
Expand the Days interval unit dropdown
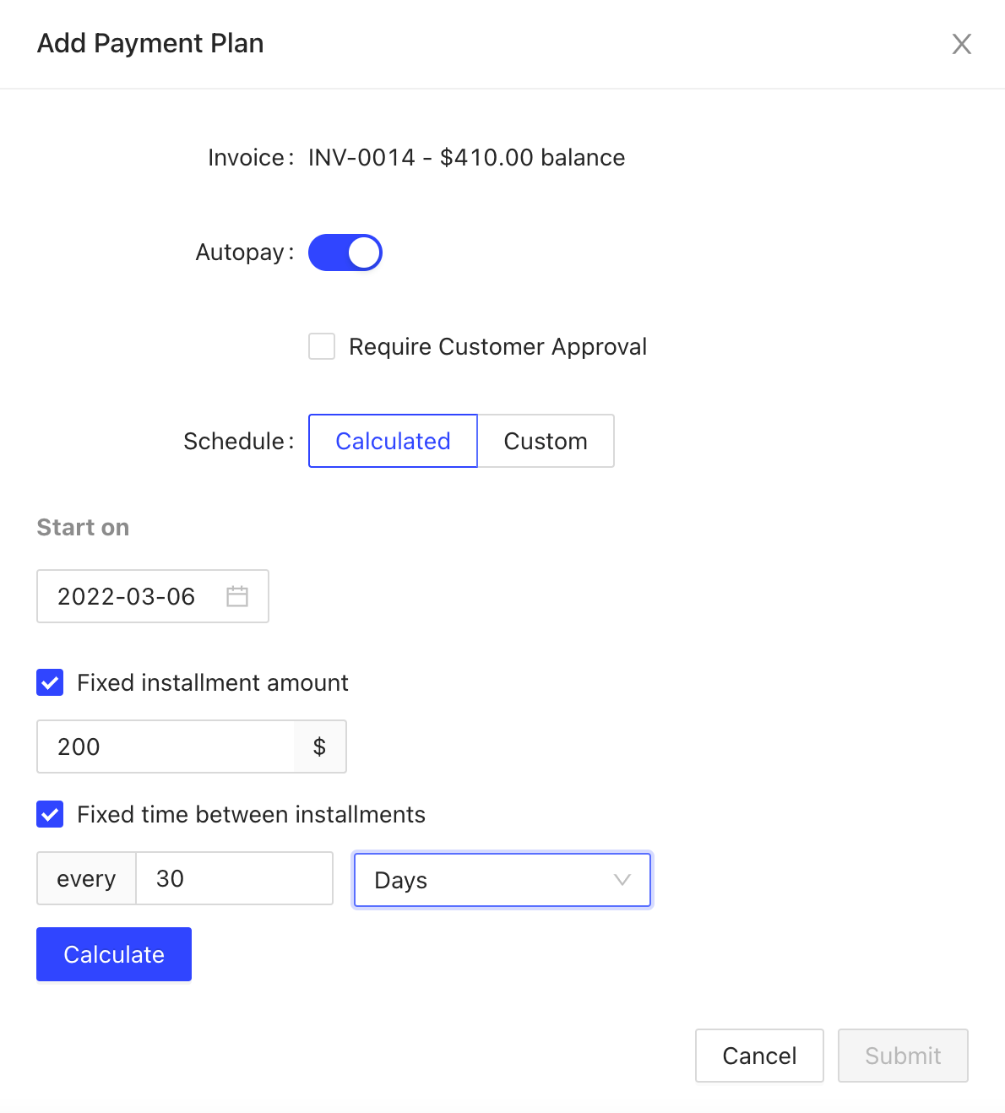tap(501, 880)
